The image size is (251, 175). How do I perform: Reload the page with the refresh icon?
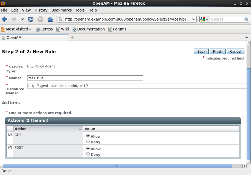[x=31, y=19]
